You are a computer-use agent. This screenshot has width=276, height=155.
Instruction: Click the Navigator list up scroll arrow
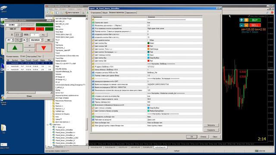(87, 19)
